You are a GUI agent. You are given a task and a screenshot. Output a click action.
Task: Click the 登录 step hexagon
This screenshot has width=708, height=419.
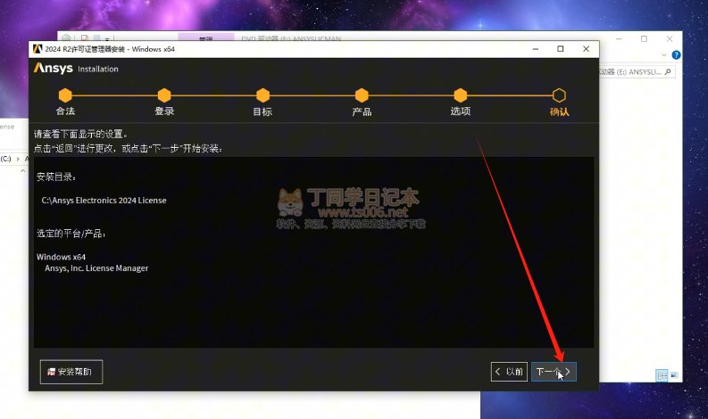coord(164,95)
